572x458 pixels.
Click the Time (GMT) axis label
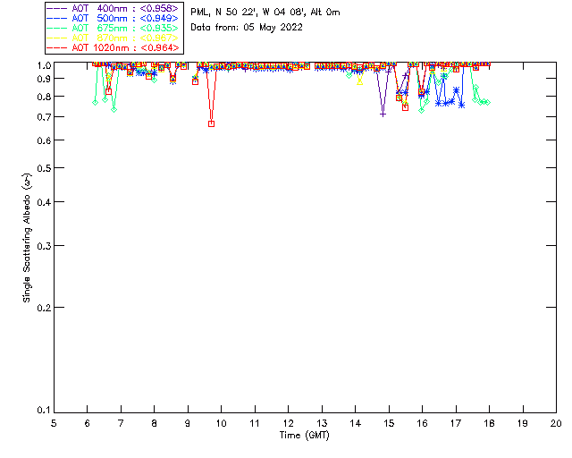point(305,436)
